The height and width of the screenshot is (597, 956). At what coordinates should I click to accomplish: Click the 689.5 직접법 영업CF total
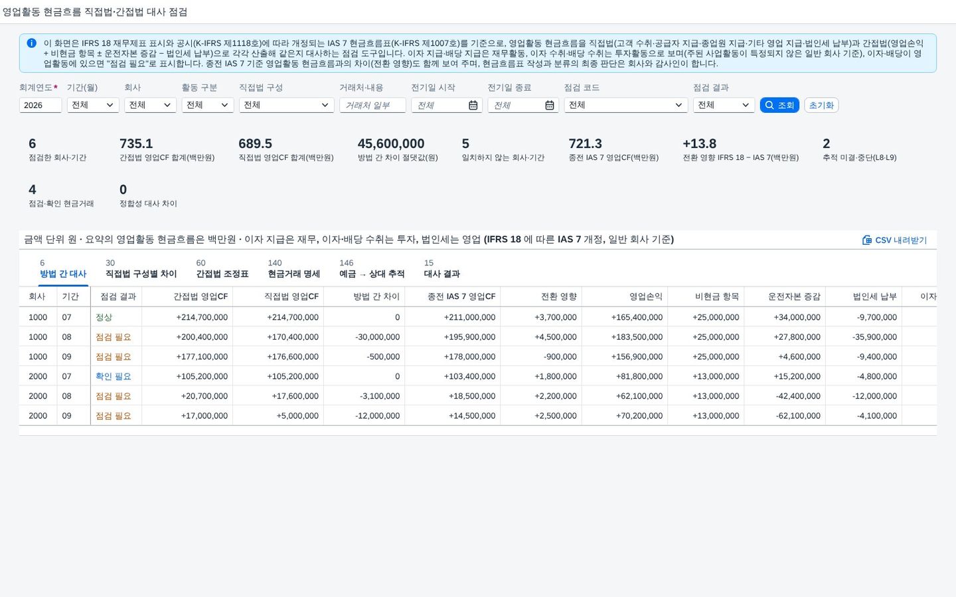(256, 144)
